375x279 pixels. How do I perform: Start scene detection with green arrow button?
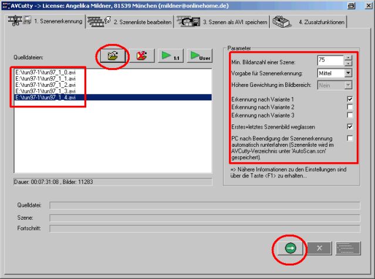[290, 248]
